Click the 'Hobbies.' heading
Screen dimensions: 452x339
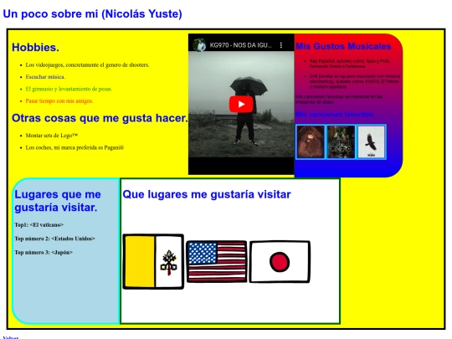tap(35, 48)
